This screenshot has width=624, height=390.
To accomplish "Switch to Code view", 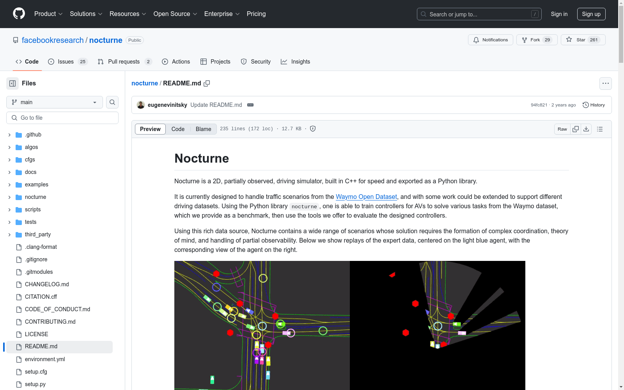I will click(x=178, y=129).
